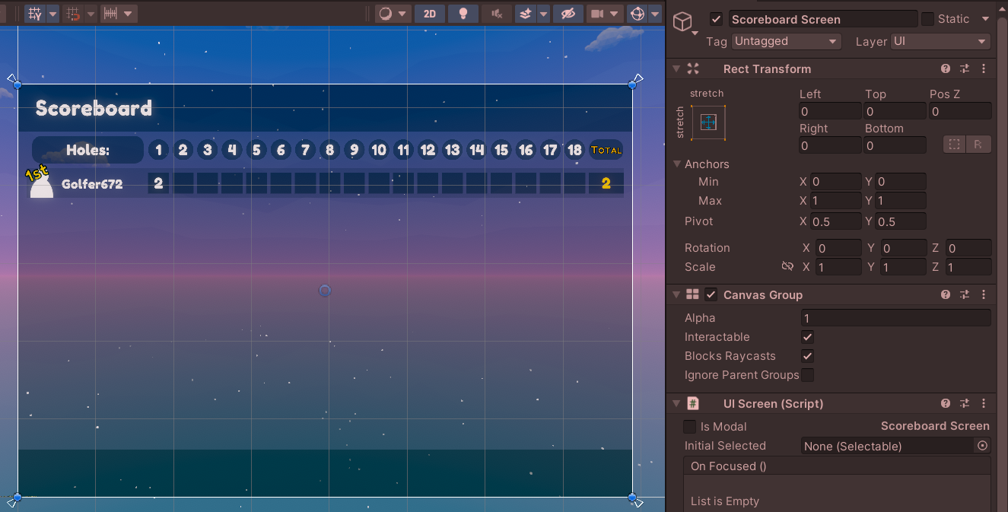Uncheck the Interactable checkbox

(x=807, y=337)
